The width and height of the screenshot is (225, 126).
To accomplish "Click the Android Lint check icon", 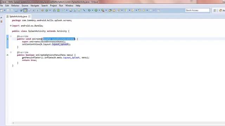I will coord(63,10).
